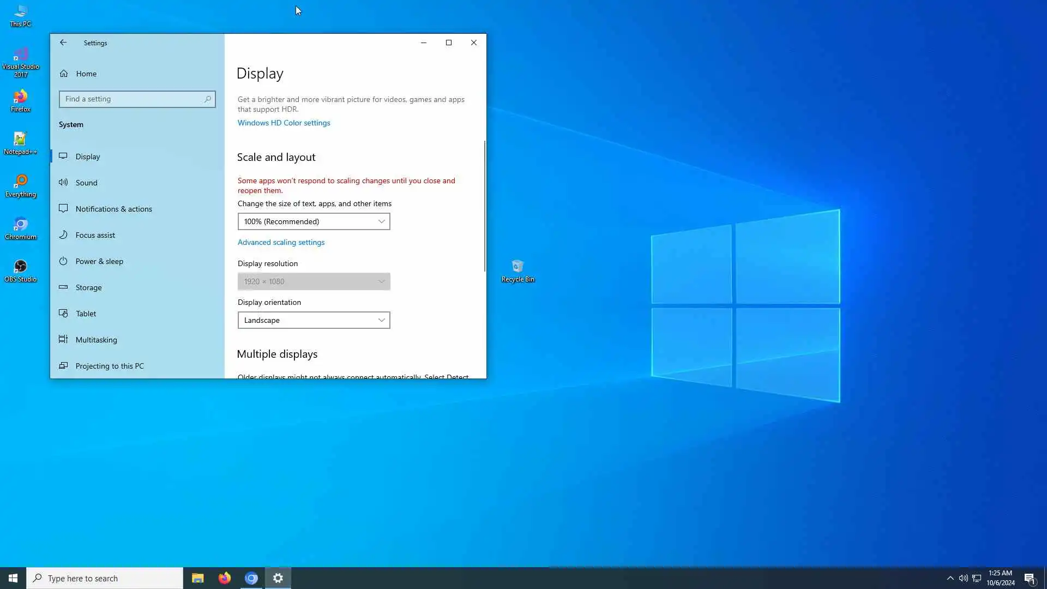Open File Explorer from the taskbar

[x=197, y=578]
